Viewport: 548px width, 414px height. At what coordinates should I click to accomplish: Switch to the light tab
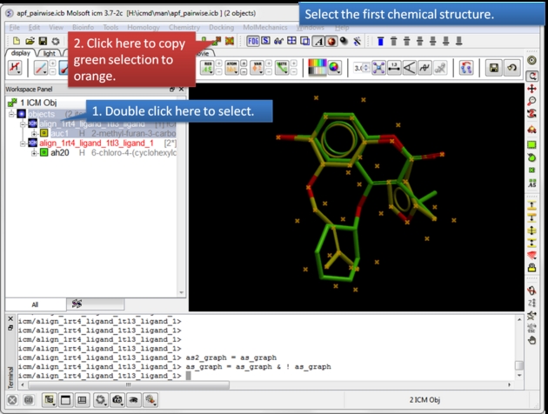coord(52,53)
